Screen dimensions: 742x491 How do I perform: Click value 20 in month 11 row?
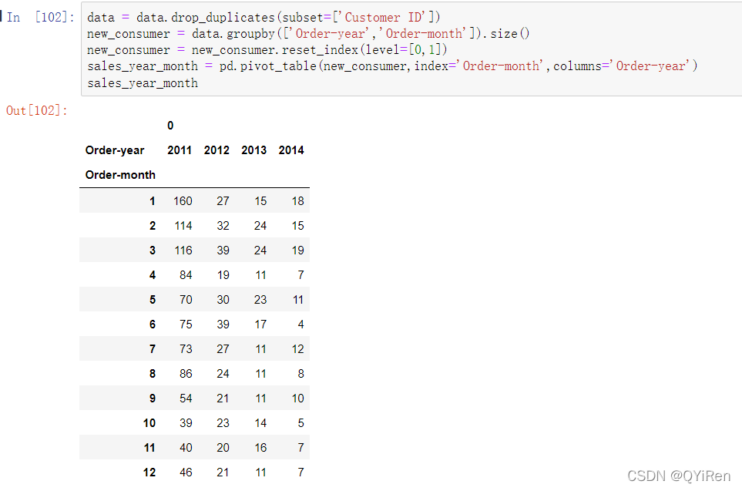223,447
